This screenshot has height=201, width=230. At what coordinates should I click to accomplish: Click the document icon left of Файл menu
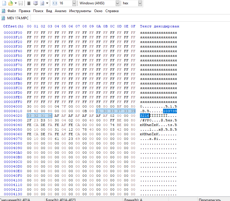[x=3, y=11]
